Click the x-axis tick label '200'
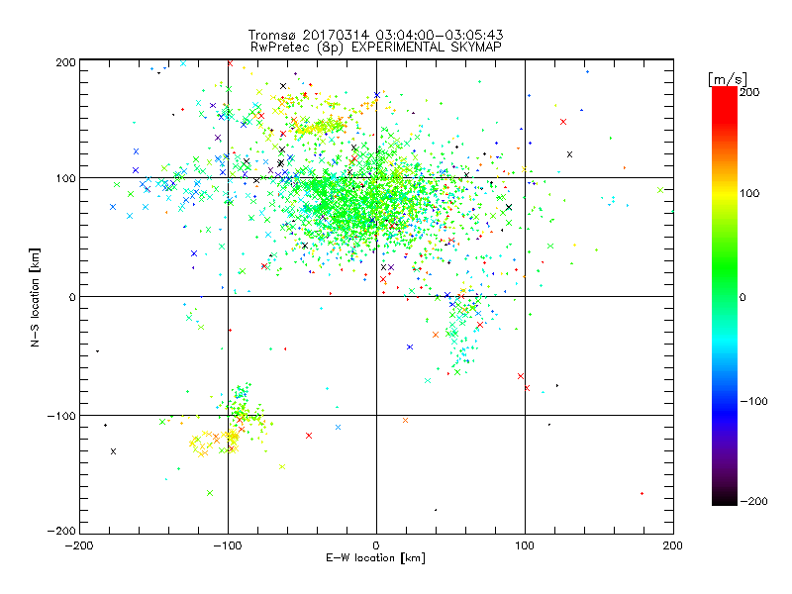Image resolution: width=792 pixels, height=594 pixels. pos(673,545)
